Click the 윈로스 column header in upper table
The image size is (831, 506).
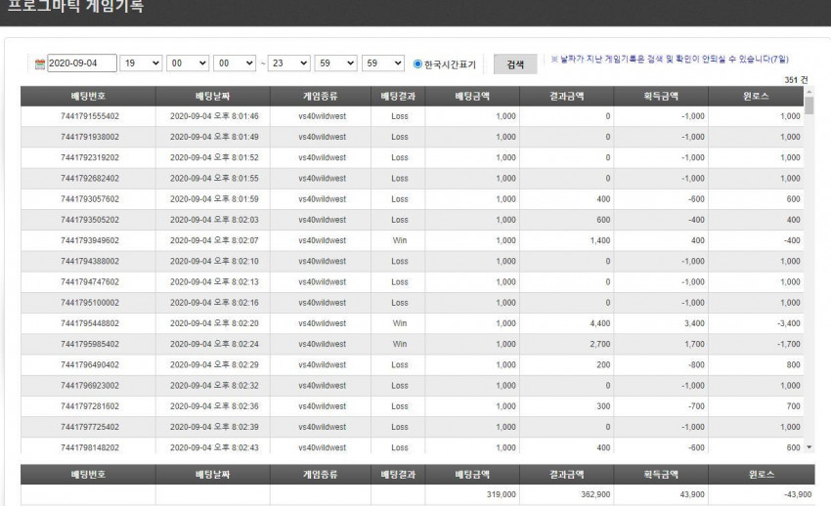(x=756, y=97)
